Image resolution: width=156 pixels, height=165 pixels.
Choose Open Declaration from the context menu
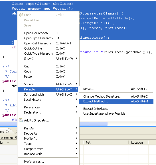point(48,33)
